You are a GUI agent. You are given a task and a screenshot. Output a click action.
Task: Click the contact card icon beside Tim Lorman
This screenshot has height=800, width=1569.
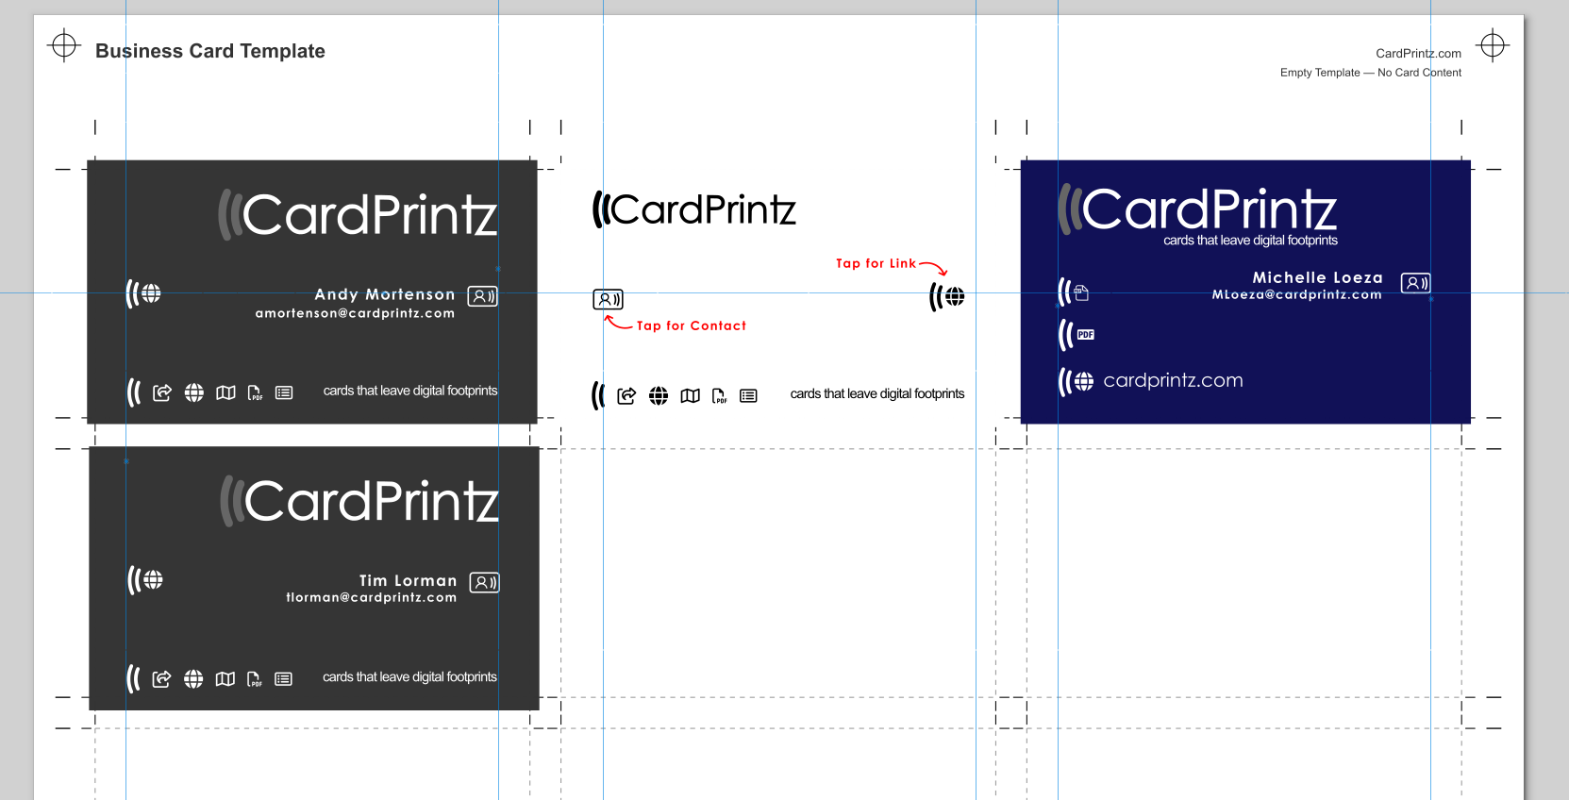point(484,583)
